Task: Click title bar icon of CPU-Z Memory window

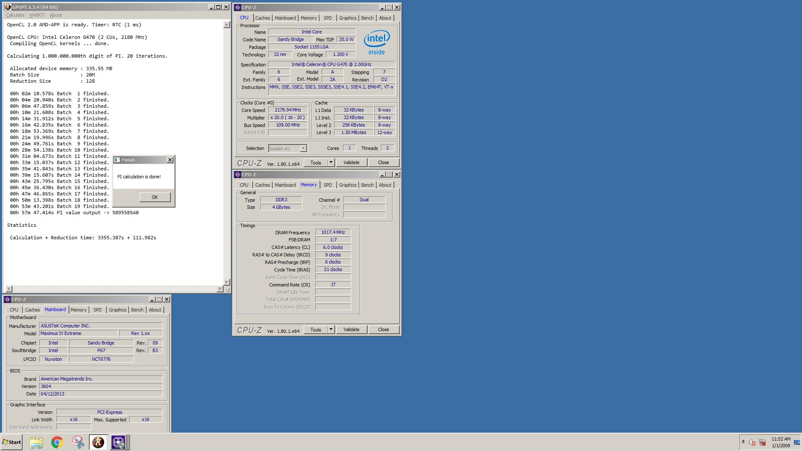Action: click(237, 174)
